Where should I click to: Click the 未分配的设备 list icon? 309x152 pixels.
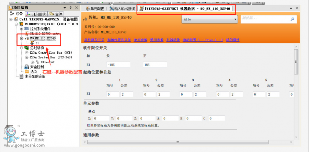(22, 76)
